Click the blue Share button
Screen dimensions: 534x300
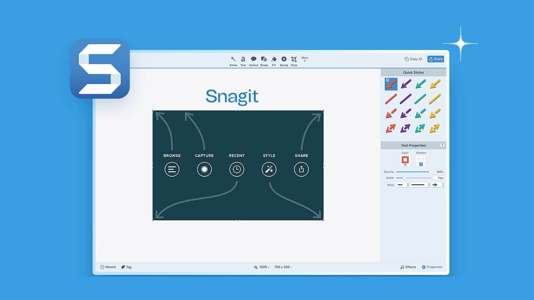436,59
